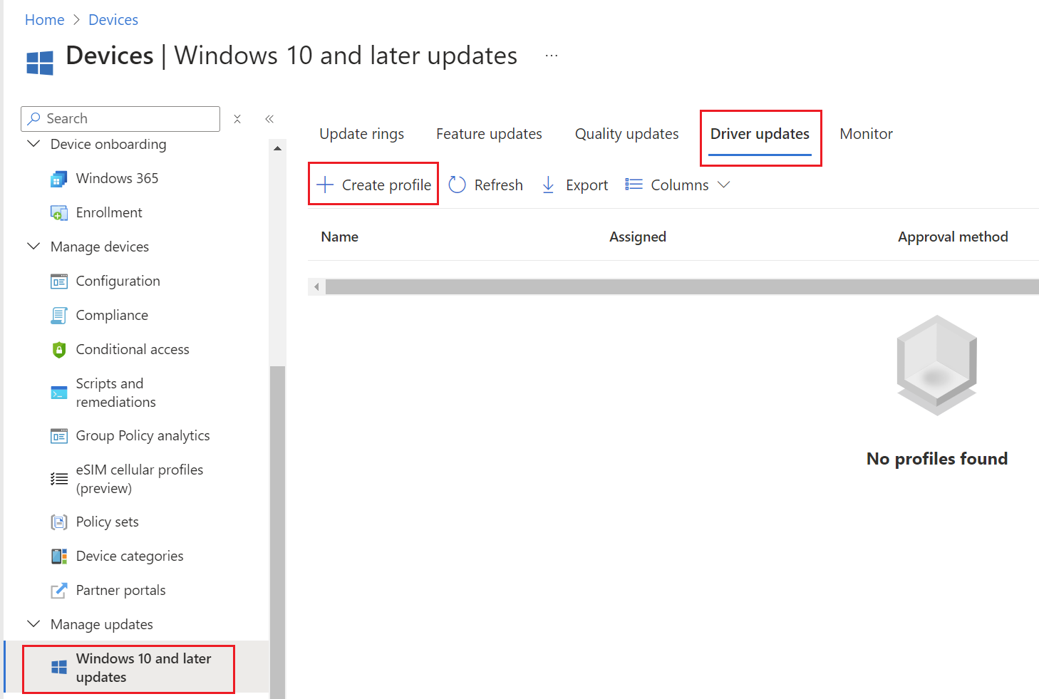Switch to the Update rings tab
The height and width of the screenshot is (699, 1039).
click(361, 134)
